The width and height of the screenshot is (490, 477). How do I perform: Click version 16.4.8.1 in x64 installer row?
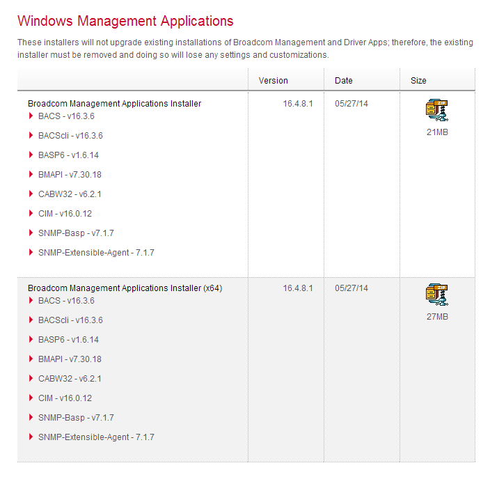[x=298, y=288]
